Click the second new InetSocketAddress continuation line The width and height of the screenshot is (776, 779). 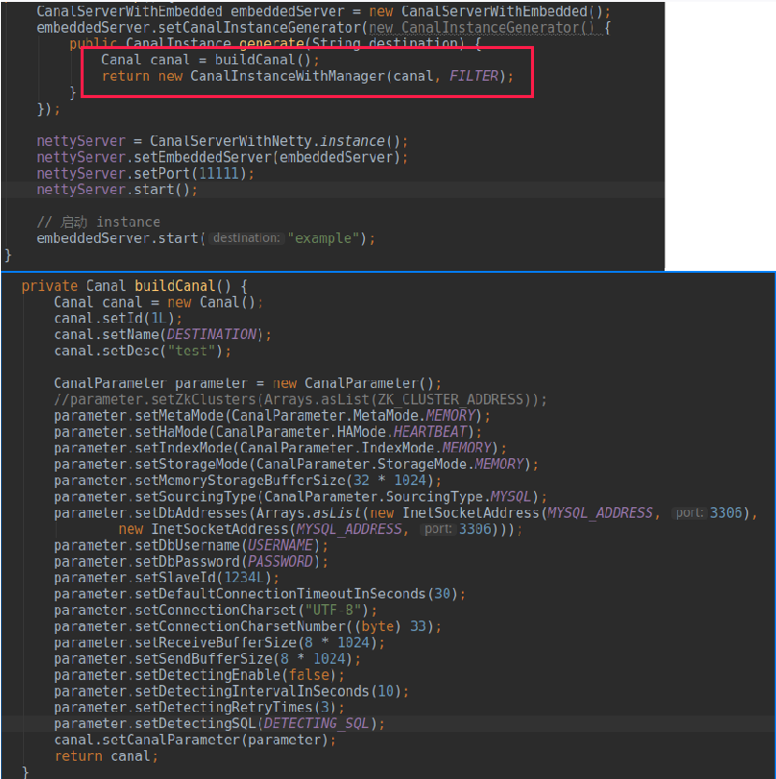320,529
